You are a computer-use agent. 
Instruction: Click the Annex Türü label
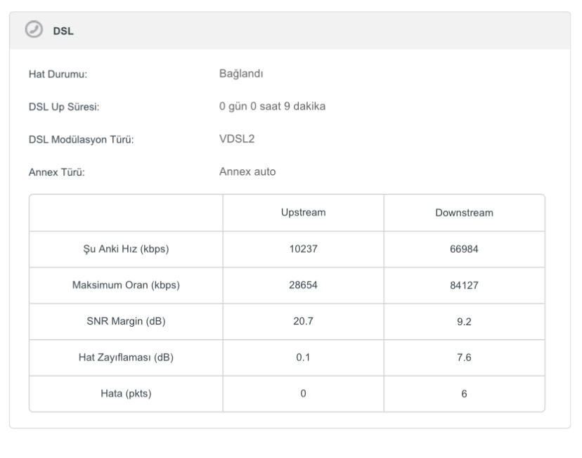point(56,172)
